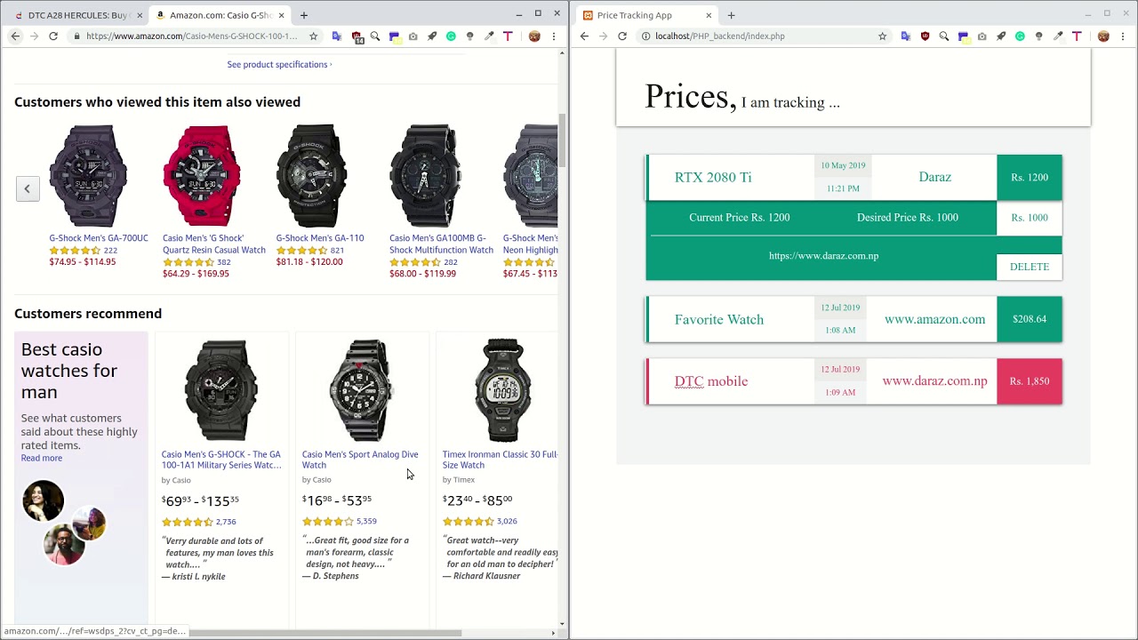This screenshot has width=1138, height=640.
Task: Click 821 reviews for GA-110
Action: click(x=337, y=251)
